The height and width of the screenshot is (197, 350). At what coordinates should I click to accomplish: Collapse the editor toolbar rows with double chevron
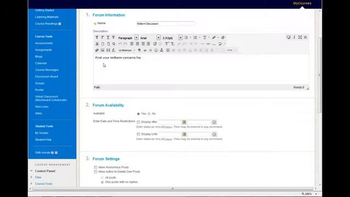pos(305,37)
